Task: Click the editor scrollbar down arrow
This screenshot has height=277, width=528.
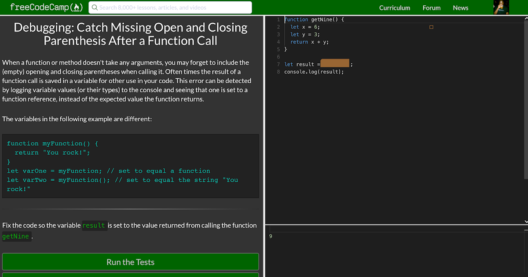Action: (x=525, y=221)
